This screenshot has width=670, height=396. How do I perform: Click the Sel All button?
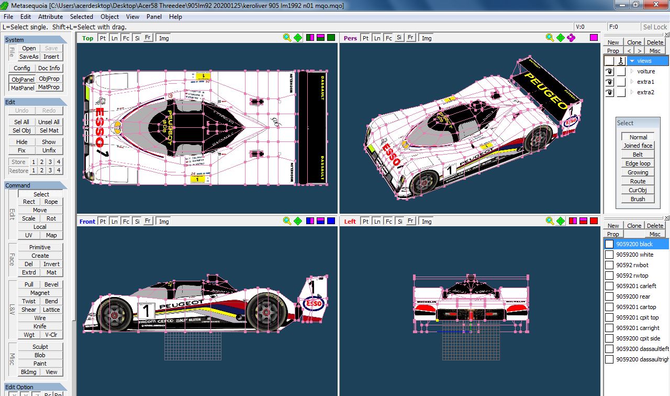21,122
